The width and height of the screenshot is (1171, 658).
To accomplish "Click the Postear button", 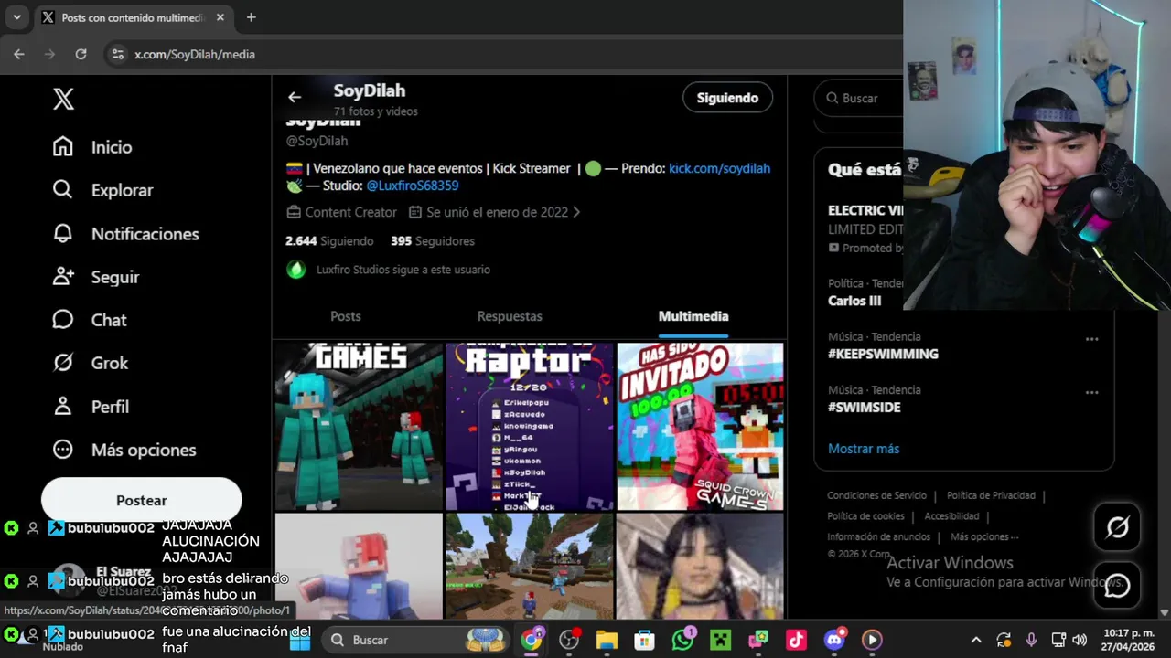I will click(x=142, y=500).
